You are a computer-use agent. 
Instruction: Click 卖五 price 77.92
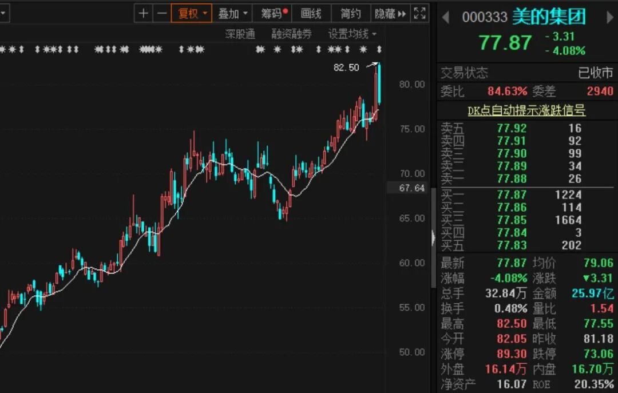click(x=512, y=128)
